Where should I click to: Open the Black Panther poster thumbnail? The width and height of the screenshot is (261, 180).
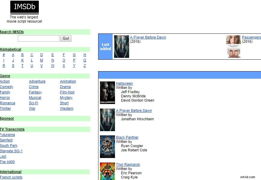(107, 147)
